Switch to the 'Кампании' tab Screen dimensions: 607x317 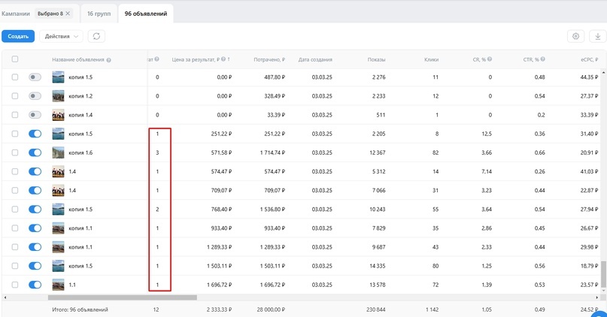click(16, 14)
